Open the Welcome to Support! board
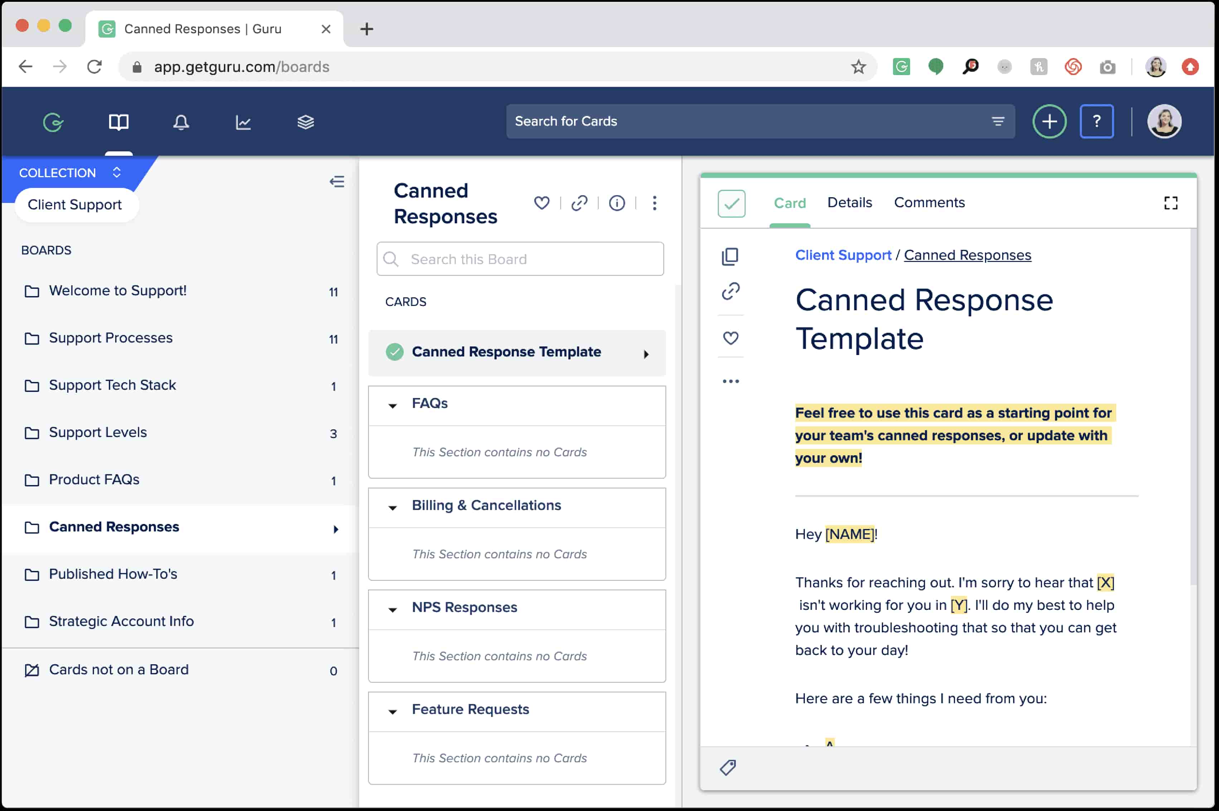1219x811 pixels. point(180,291)
